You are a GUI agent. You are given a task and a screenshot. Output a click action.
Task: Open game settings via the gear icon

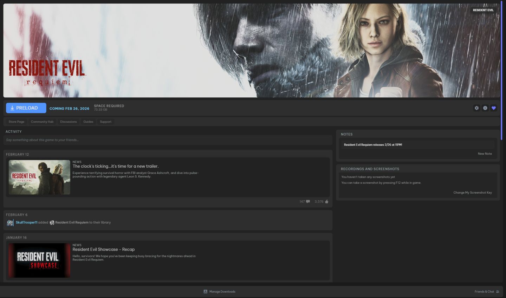pos(476,108)
